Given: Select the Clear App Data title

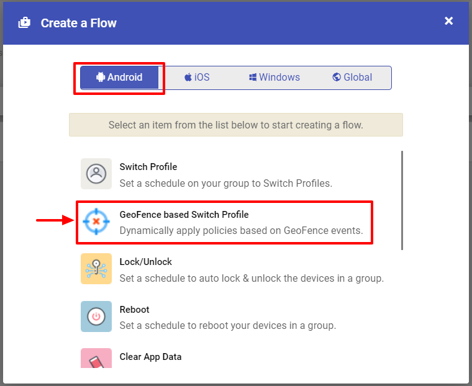Looking at the screenshot, I should point(150,357).
